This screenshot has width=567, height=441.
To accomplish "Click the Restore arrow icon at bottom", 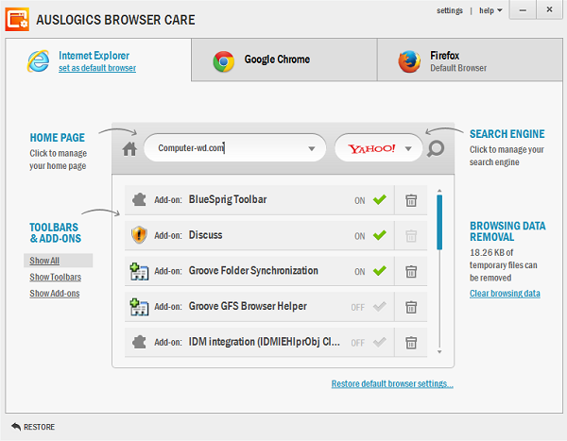I will click(x=16, y=427).
